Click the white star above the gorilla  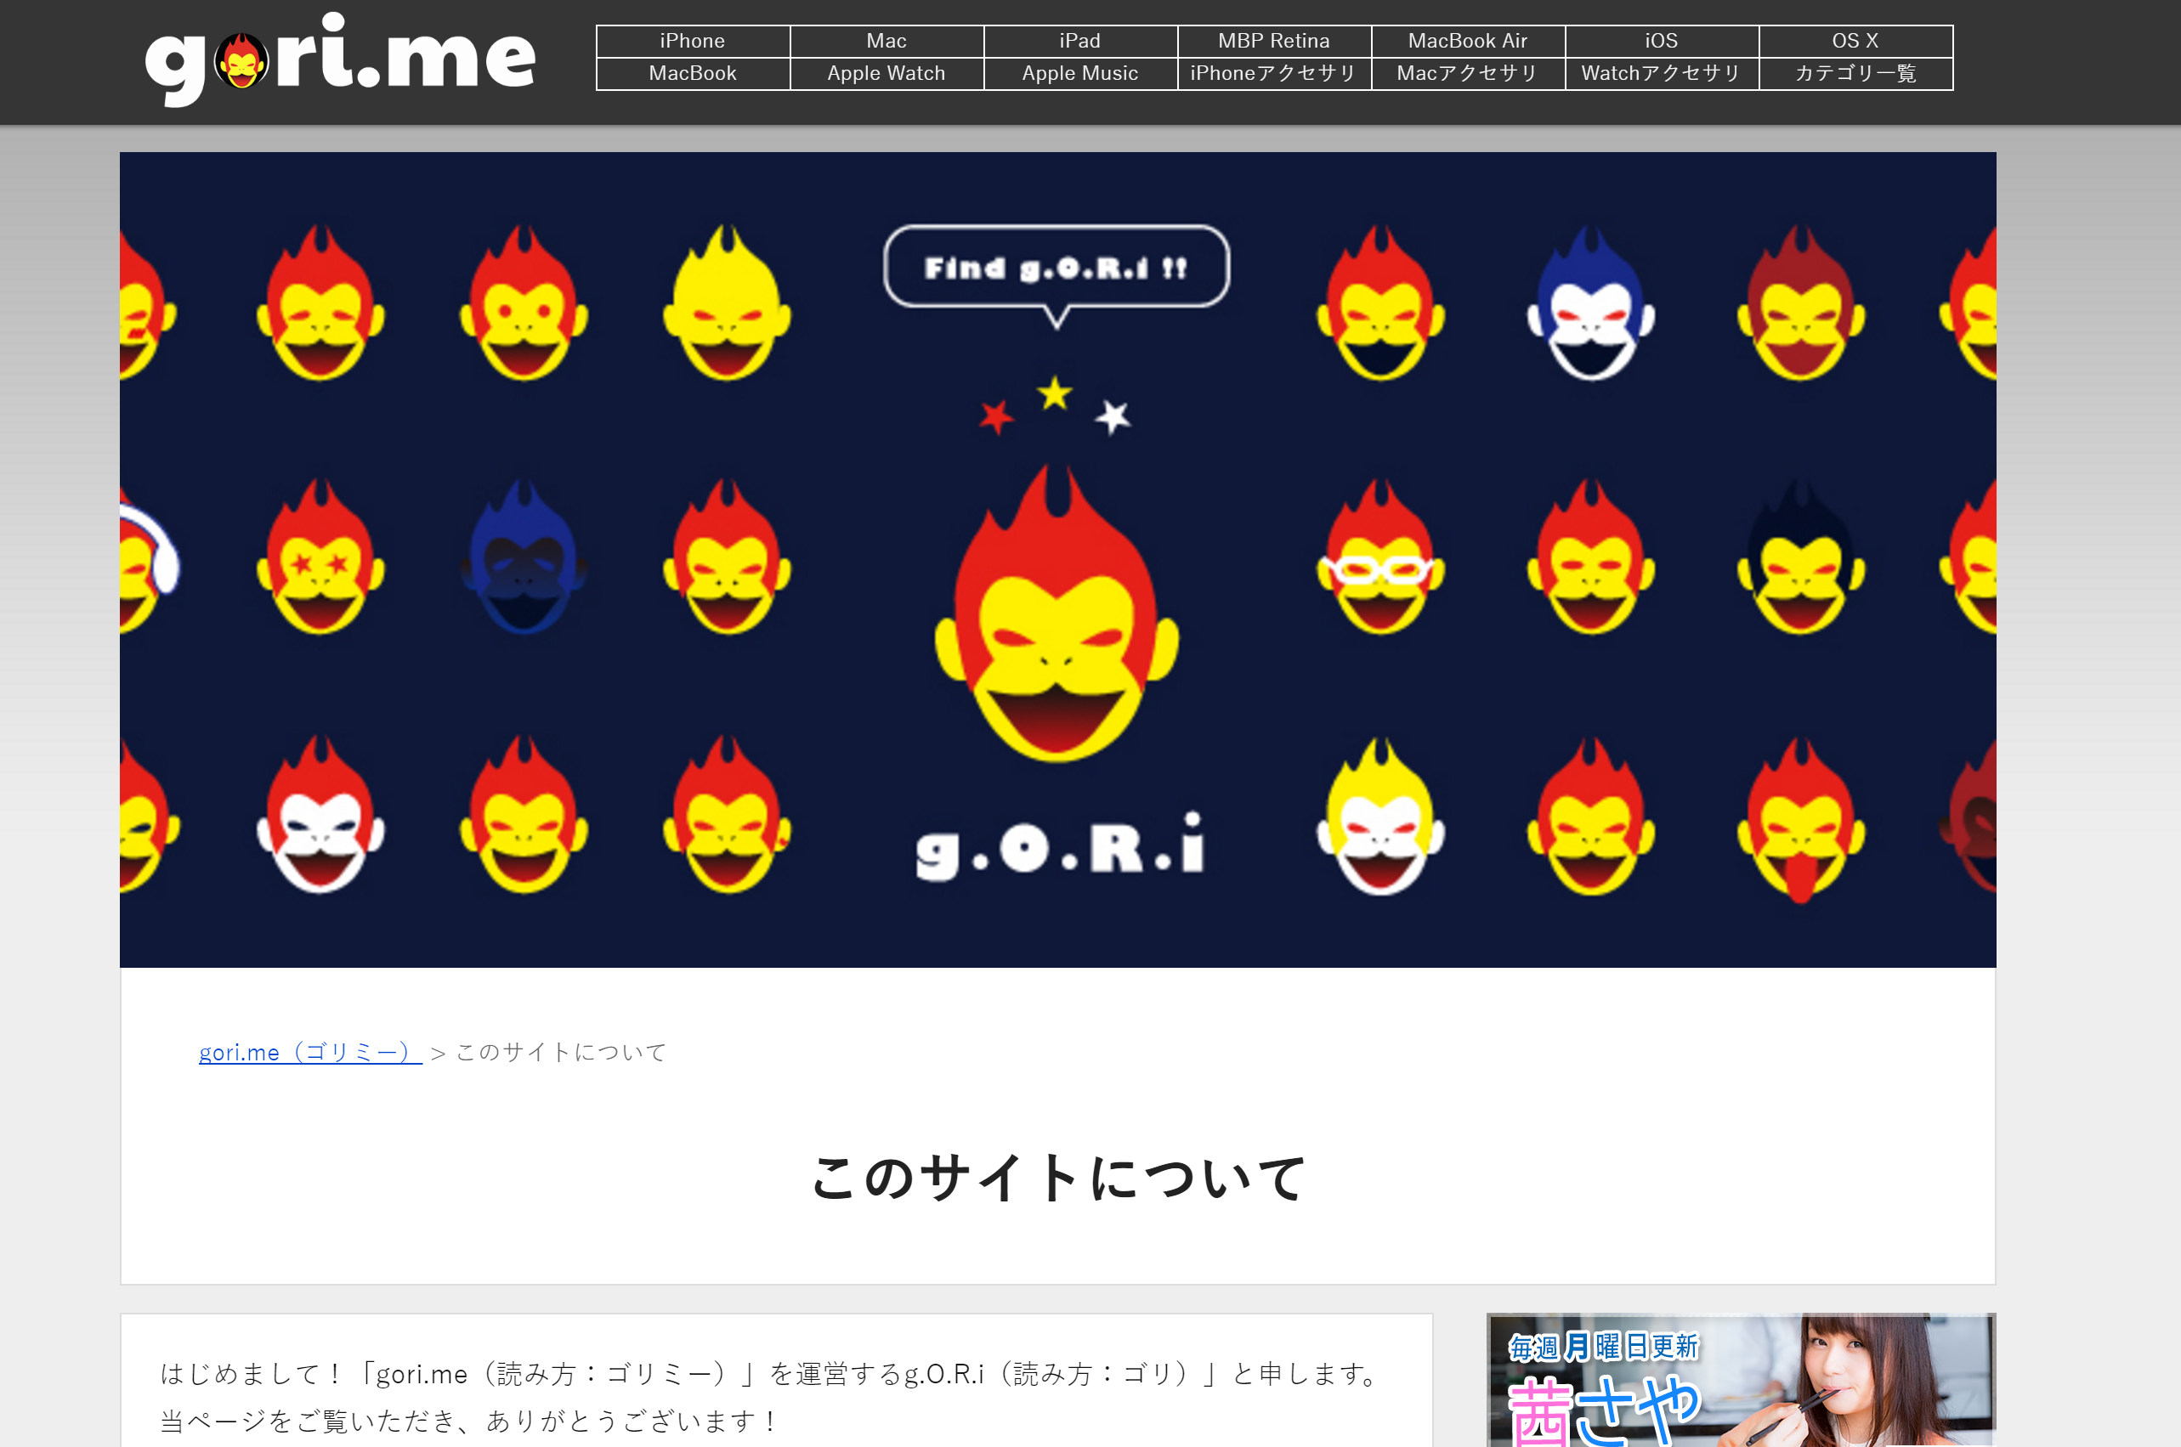[1113, 417]
